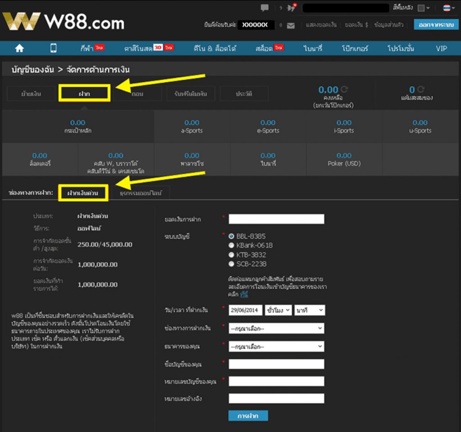Open the mail envelope icon
Viewport: 461px width, 432px height.
(x=291, y=25)
